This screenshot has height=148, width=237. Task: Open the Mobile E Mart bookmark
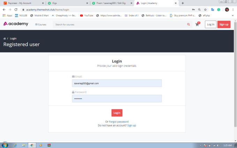click(39, 16)
